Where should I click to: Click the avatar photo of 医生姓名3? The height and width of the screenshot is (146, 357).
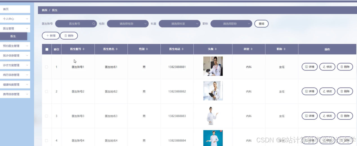(x=213, y=115)
